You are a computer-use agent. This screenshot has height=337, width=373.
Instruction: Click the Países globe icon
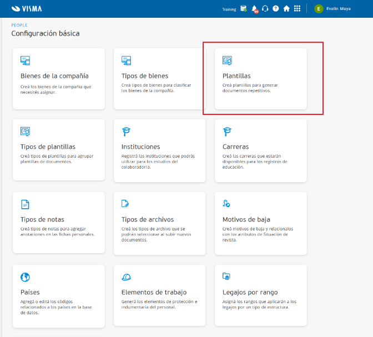click(x=25, y=277)
